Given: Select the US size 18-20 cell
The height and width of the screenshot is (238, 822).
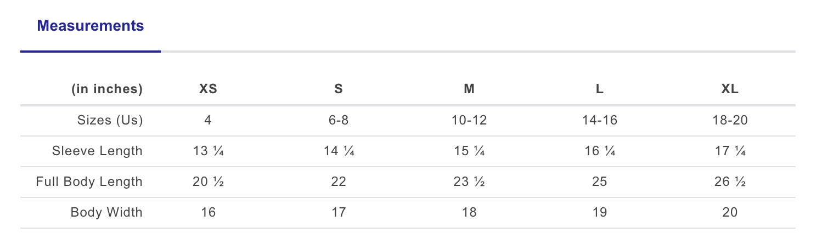Looking at the screenshot, I should (x=730, y=120).
